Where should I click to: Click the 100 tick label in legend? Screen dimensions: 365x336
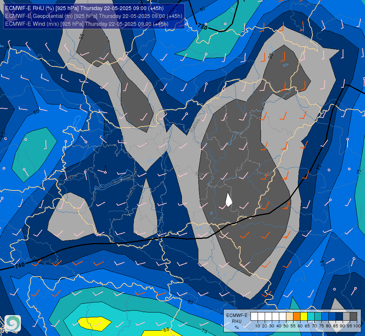357,326
